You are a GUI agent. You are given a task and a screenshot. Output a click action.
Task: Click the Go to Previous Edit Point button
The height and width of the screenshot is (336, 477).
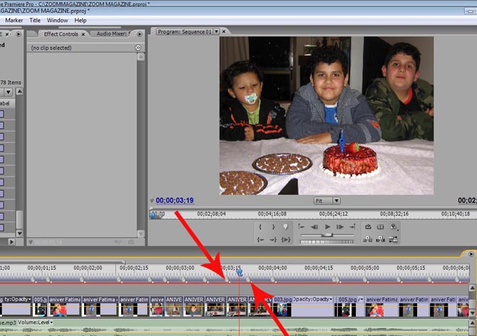(x=301, y=227)
